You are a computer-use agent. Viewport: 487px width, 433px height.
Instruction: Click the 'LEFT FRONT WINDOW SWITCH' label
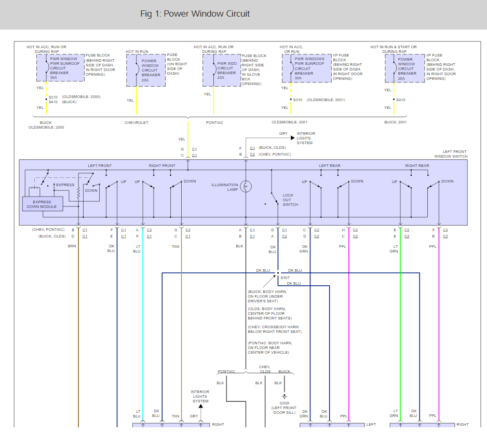[451, 154]
